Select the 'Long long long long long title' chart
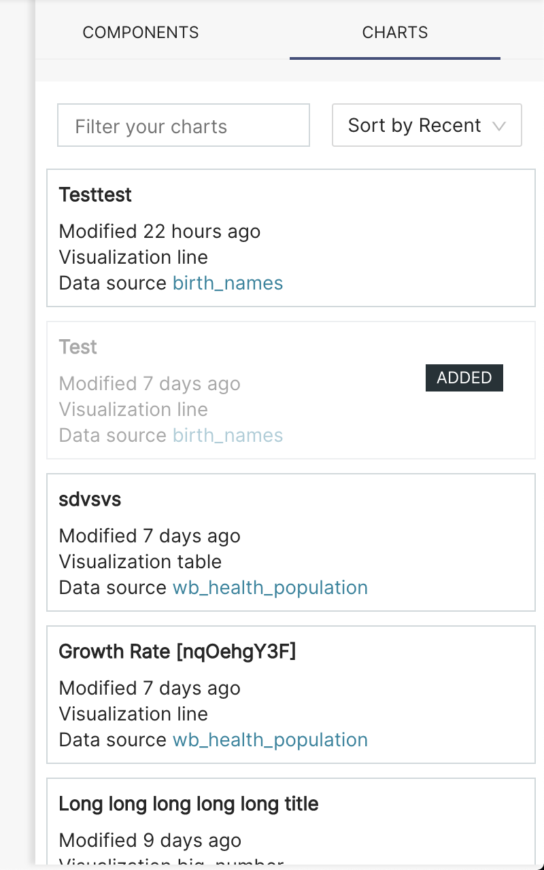The height and width of the screenshot is (870, 544). tap(189, 804)
